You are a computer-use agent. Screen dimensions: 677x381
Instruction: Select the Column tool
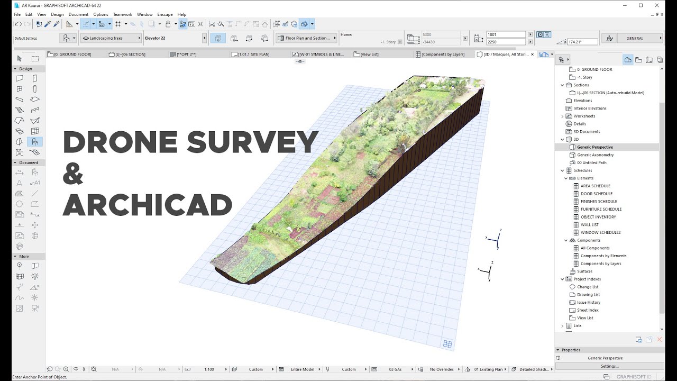click(35, 89)
